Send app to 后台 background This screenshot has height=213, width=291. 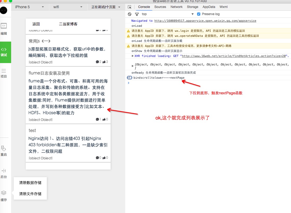(x=4, y=173)
